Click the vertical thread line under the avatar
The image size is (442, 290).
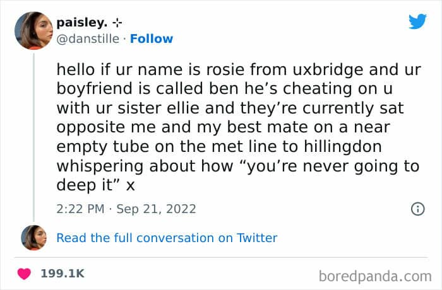[x=34, y=137]
